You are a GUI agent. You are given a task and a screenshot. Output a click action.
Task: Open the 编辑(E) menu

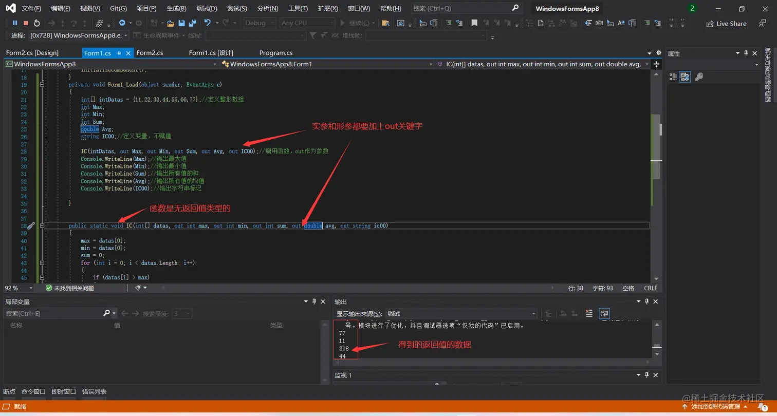coord(61,8)
